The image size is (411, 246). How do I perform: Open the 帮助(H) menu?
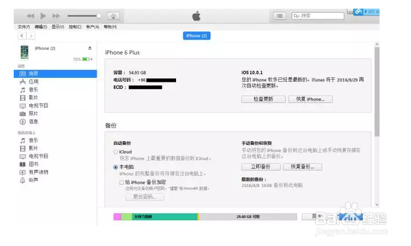tap(110, 27)
